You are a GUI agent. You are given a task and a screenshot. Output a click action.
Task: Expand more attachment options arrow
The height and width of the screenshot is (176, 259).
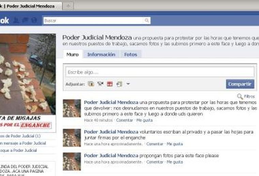pyautogui.click(x=128, y=84)
